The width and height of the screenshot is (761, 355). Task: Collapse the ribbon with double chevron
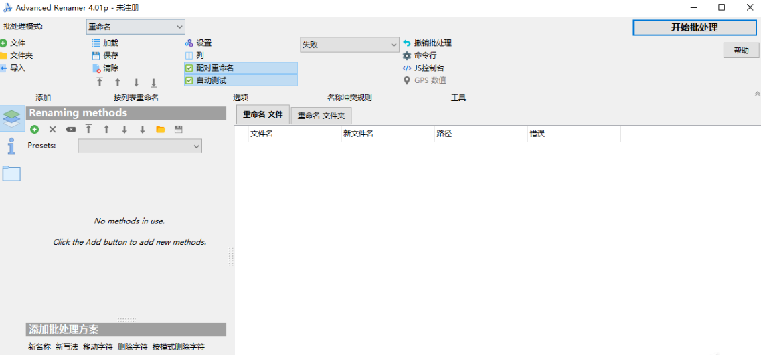click(756, 93)
